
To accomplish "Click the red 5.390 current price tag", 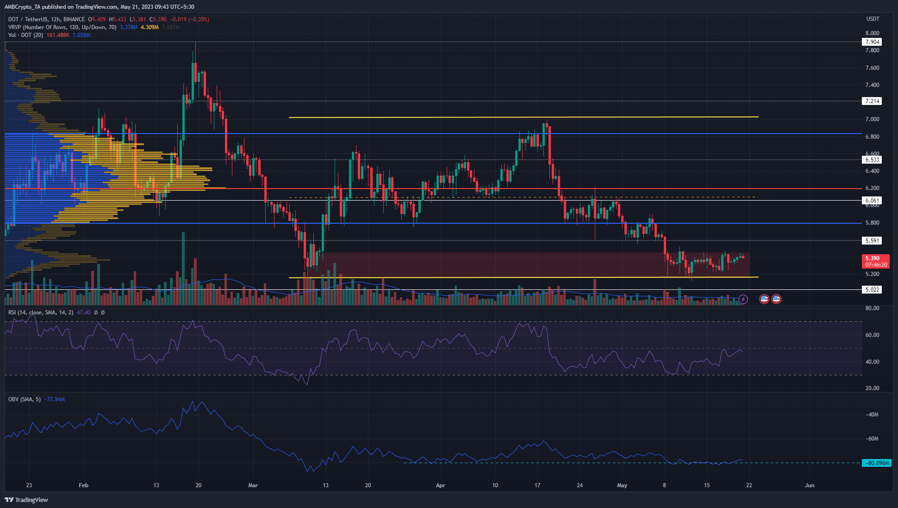I will coord(875,262).
